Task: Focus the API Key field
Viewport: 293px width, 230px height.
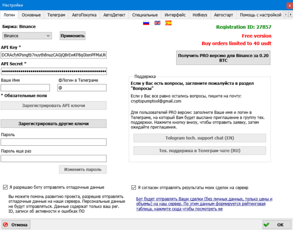Action: point(53,55)
